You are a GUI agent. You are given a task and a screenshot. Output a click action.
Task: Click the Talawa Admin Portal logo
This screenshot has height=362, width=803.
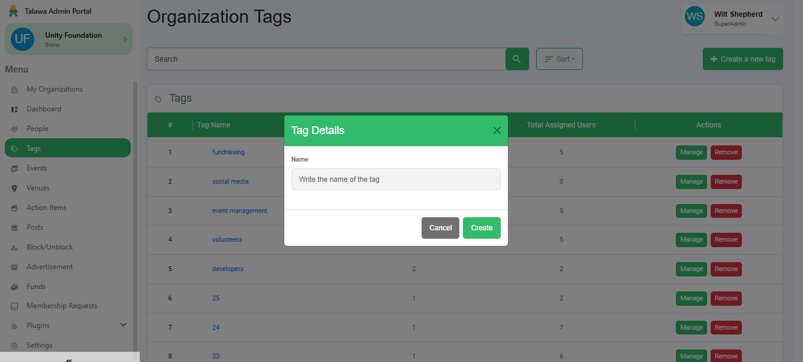tap(13, 11)
